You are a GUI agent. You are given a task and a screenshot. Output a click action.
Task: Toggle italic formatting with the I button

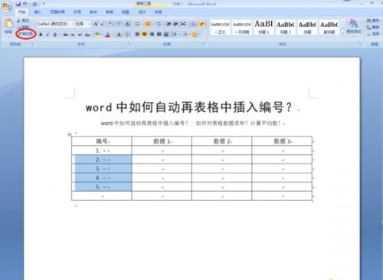pyautogui.click(x=47, y=35)
